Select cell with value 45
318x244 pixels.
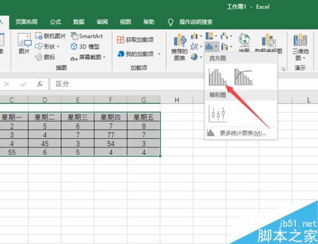click(x=45, y=143)
